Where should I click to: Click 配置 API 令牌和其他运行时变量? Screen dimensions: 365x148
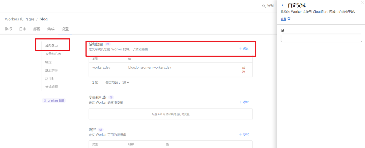point(170,114)
